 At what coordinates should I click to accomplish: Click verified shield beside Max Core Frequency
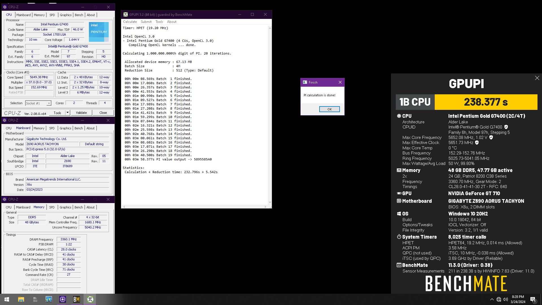[x=491, y=138]
